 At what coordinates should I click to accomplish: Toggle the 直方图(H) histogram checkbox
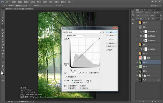click(69, 88)
